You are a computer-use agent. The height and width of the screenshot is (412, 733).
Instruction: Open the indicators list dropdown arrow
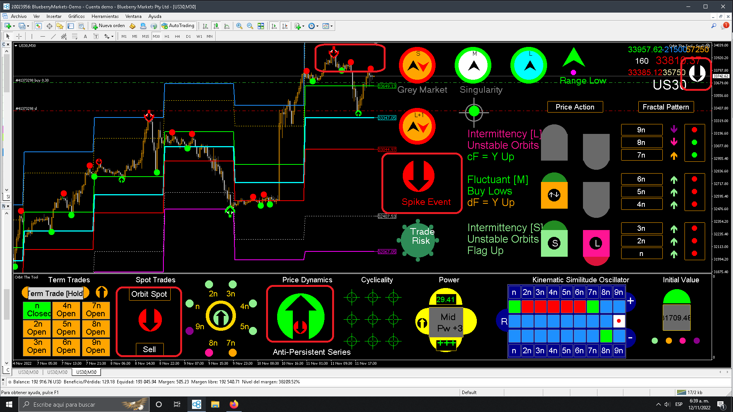click(x=303, y=26)
